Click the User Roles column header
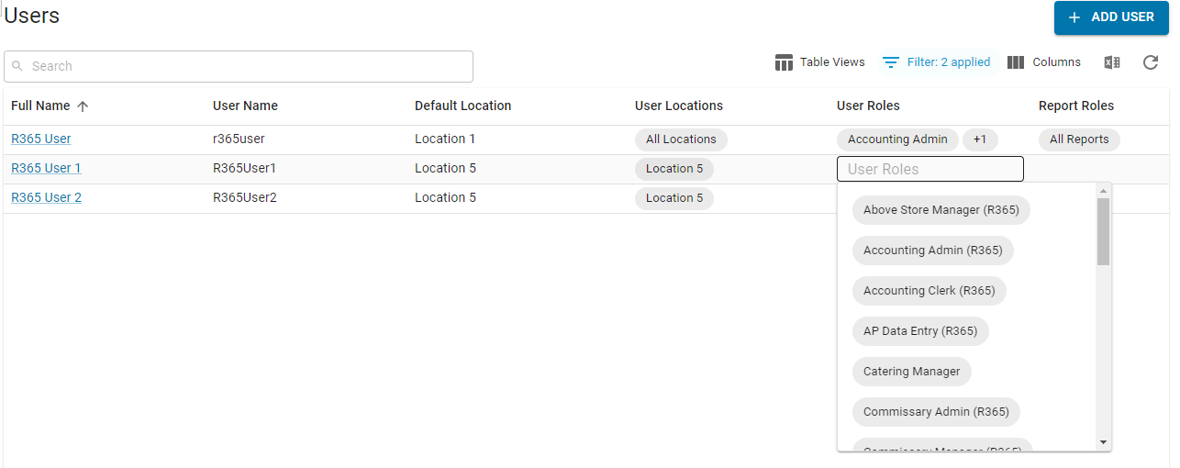The height and width of the screenshot is (468, 1180). [868, 106]
